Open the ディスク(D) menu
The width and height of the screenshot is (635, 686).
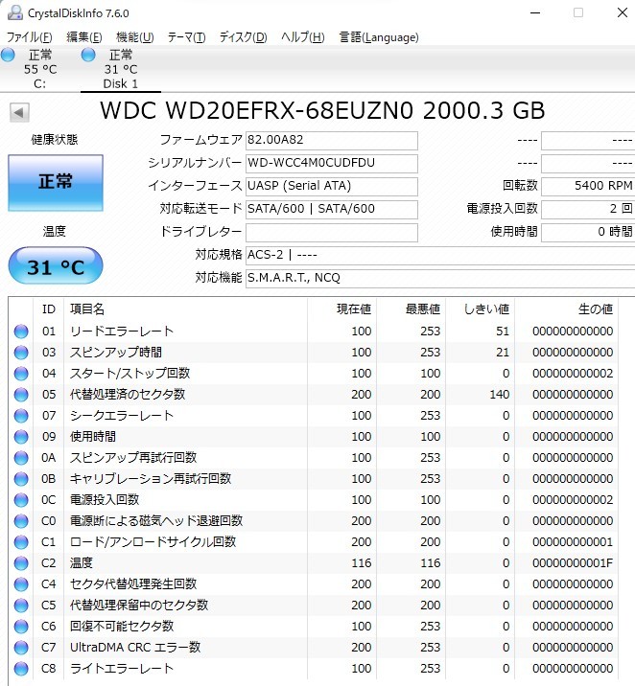coord(243,37)
